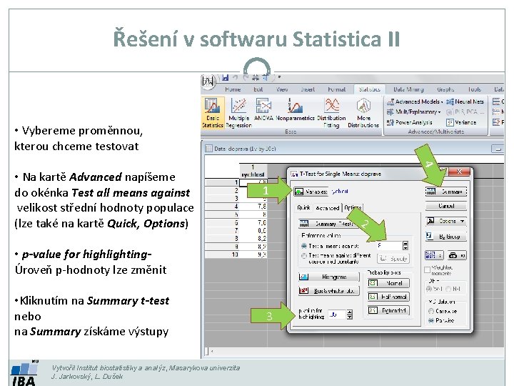Click the Save icon in quick access toolbar
This screenshot has height=386, width=514.
225,77
